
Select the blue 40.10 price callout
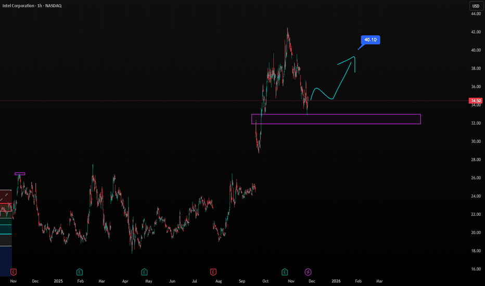coord(370,40)
